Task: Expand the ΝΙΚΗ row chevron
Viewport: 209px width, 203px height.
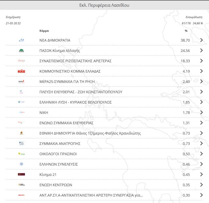Action: tap(202, 112)
